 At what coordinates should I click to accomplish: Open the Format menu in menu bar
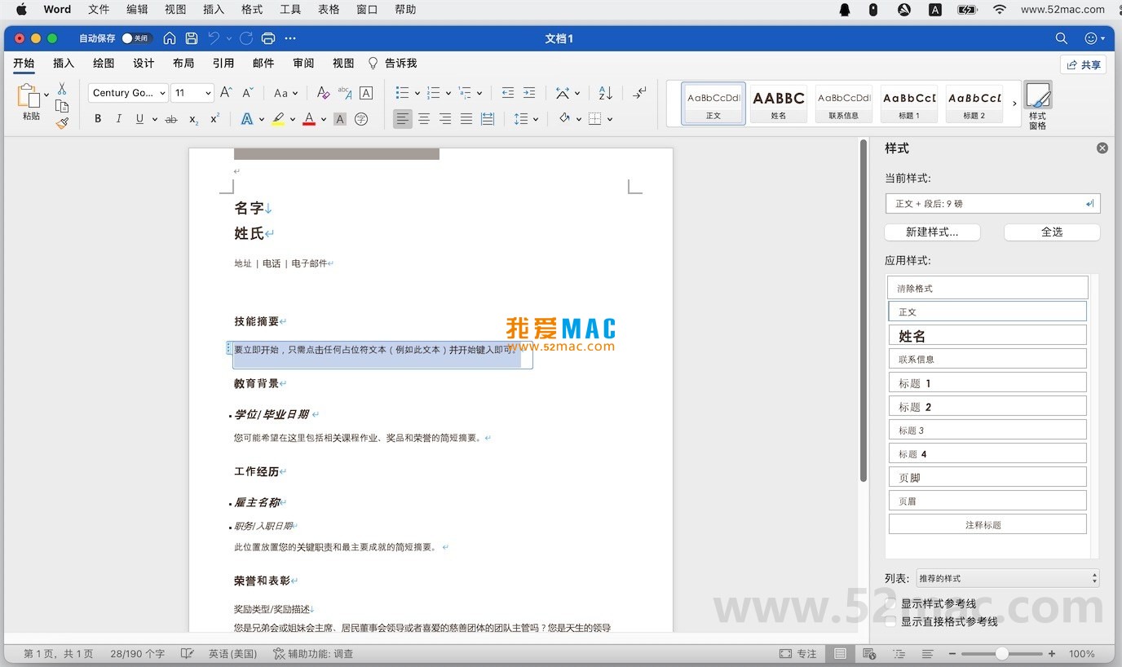coord(252,10)
